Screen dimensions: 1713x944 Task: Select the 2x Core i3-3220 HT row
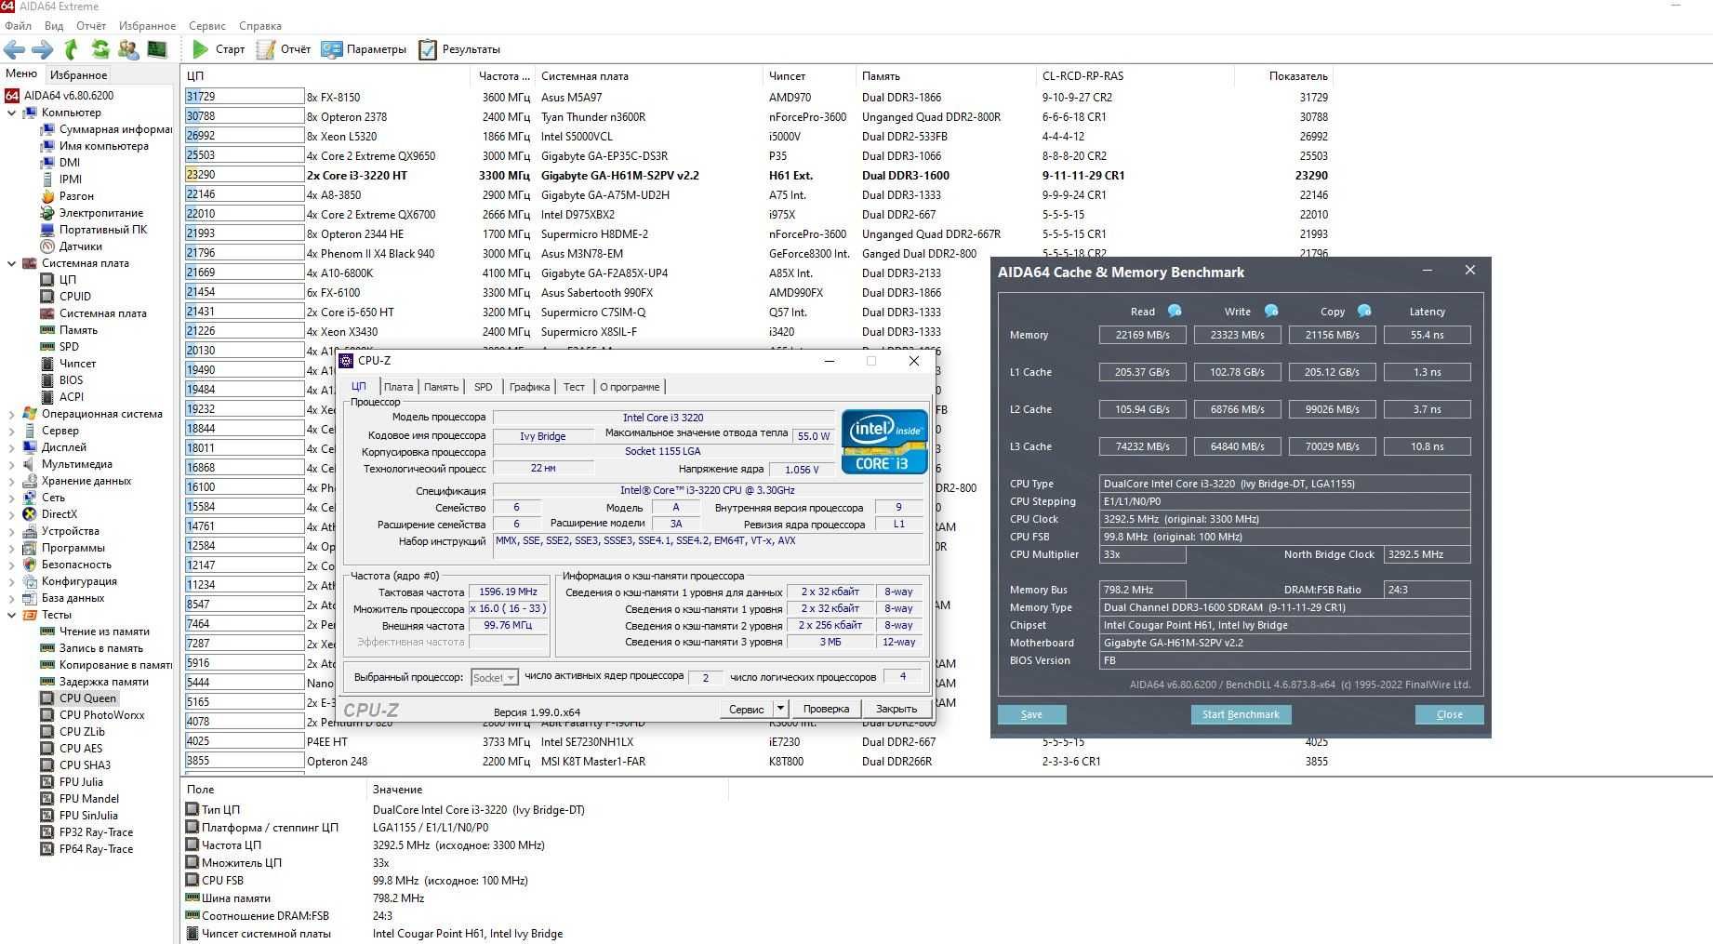click(x=756, y=175)
